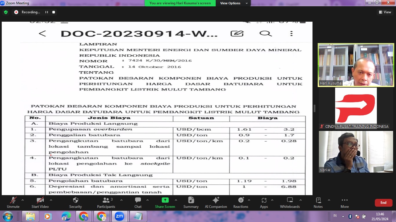Open the Security shield menu

click(x=75, y=203)
